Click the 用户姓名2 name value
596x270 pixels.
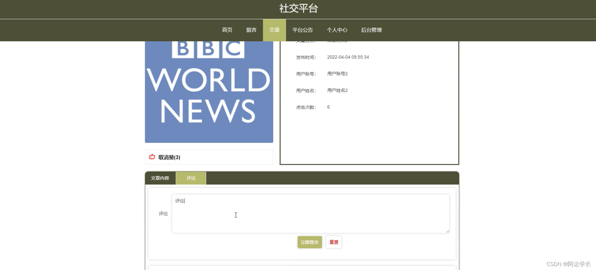point(337,90)
